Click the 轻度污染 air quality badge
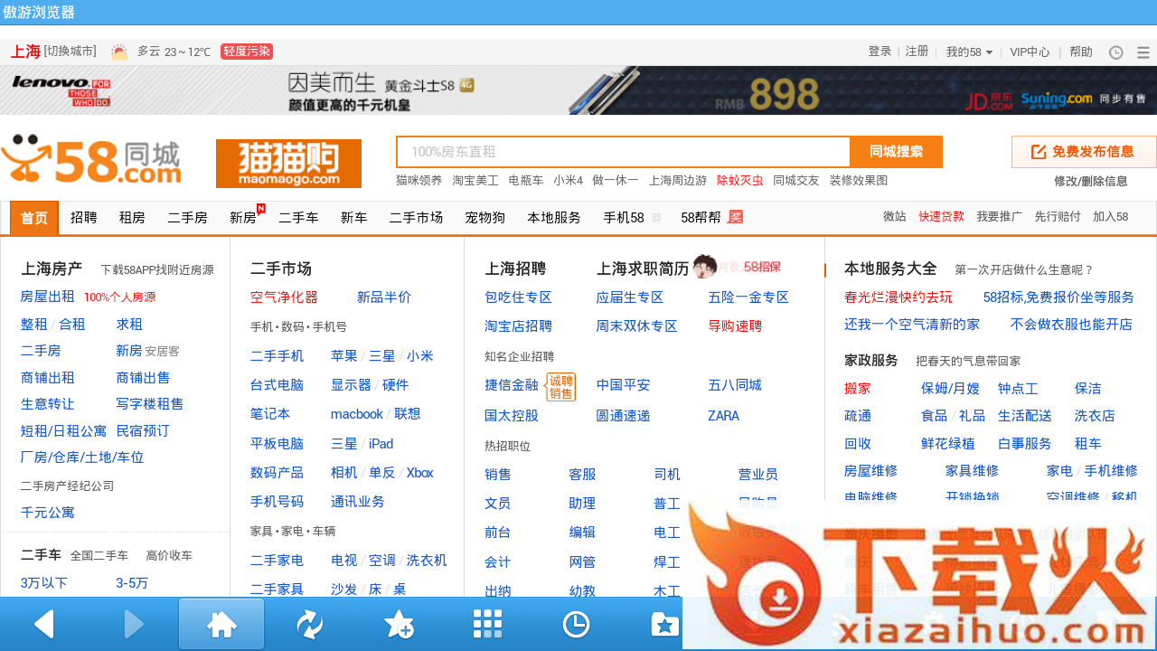Screen dimensions: 1157x651 [x=247, y=52]
